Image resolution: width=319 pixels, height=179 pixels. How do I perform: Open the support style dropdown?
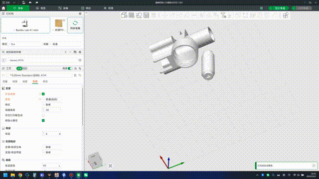[x=52, y=104]
